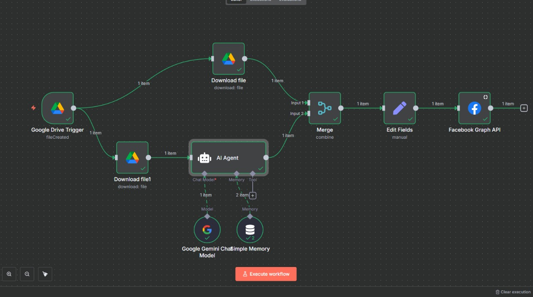Select the Simple Memory sub-node

[x=250, y=230]
